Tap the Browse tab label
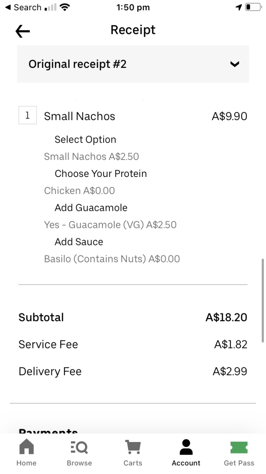266x474 pixels. [x=79, y=463]
